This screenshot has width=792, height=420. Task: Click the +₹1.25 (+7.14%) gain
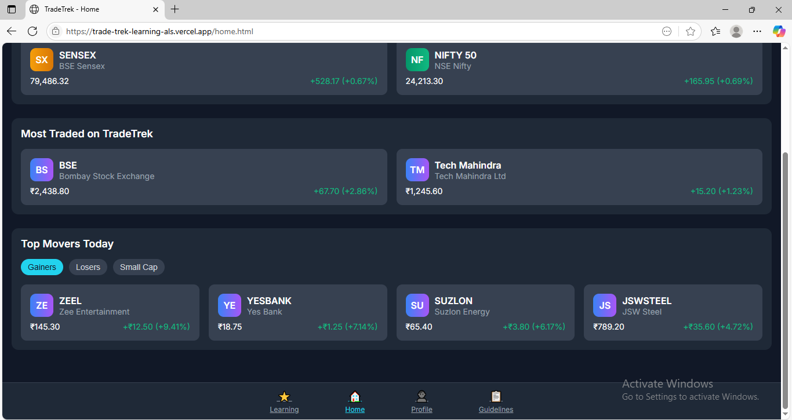[x=347, y=327]
